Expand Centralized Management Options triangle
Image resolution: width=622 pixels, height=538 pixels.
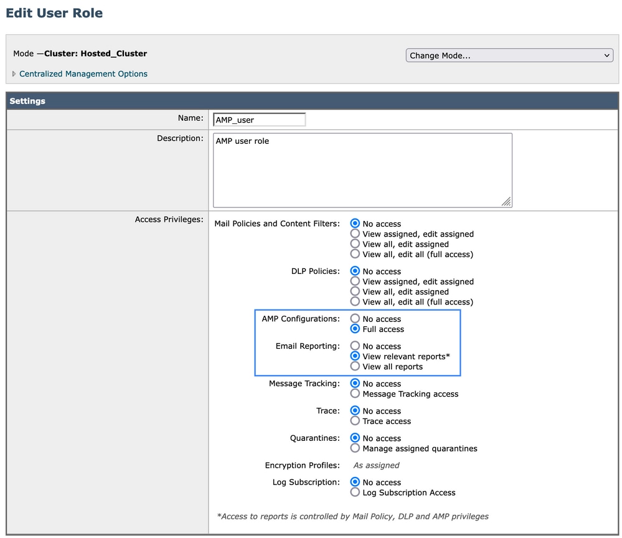pyautogui.click(x=14, y=74)
